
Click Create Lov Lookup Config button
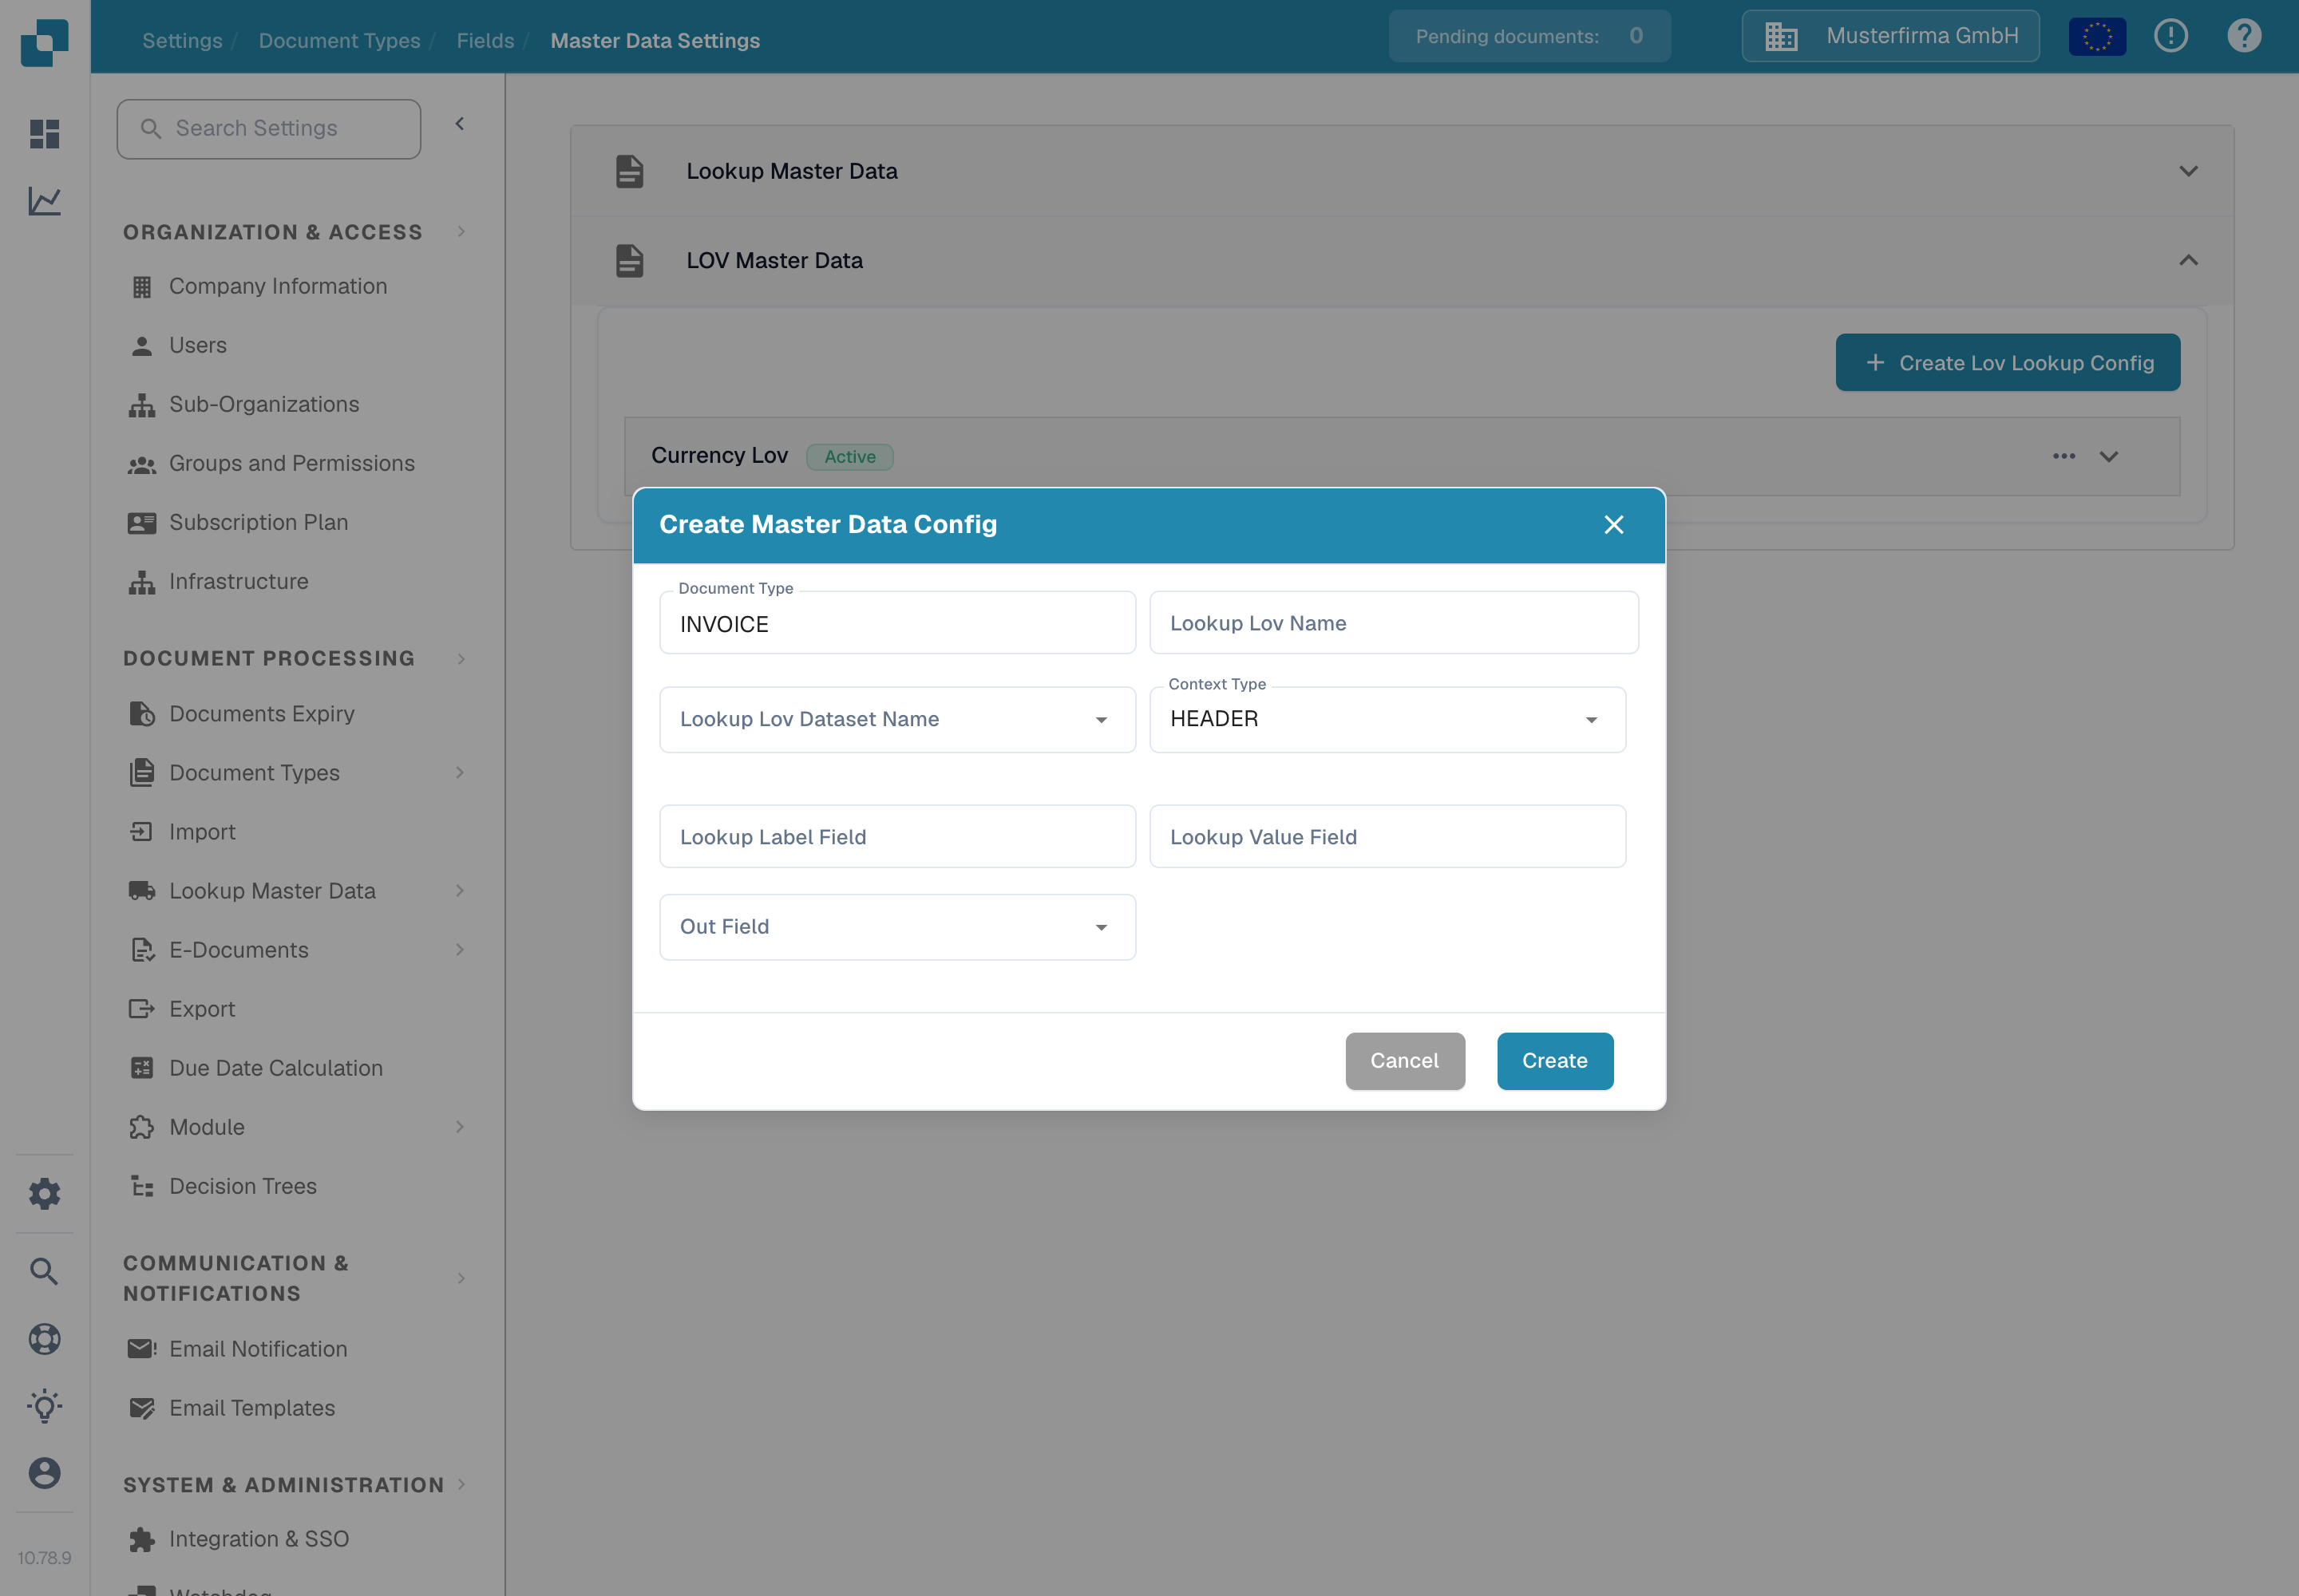pyautogui.click(x=2008, y=363)
